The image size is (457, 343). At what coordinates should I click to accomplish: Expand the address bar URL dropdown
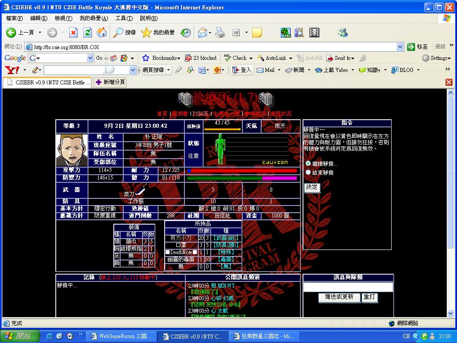(x=400, y=46)
